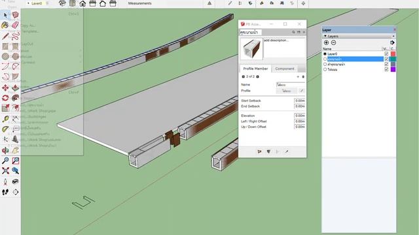Activate the Move tool
The image size is (419, 235).
pos(5,88)
